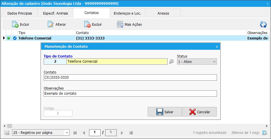The height and width of the screenshot is (139, 271).
Task: Click the export icon in bottom-right status bar
Action: (x=264, y=132)
